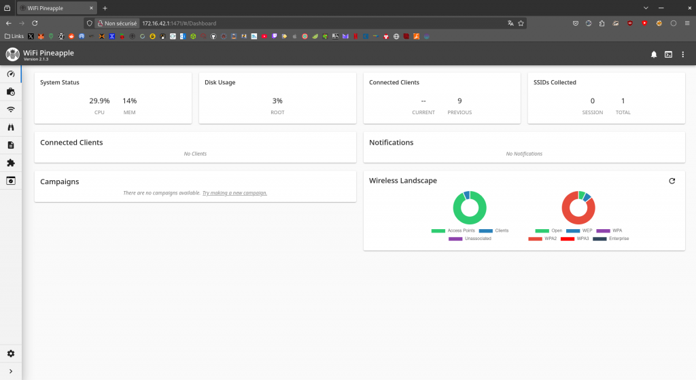Open the Dashboard speedometer sidebar icon
This screenshot has height=380, width=696.
tap(11, 74)
